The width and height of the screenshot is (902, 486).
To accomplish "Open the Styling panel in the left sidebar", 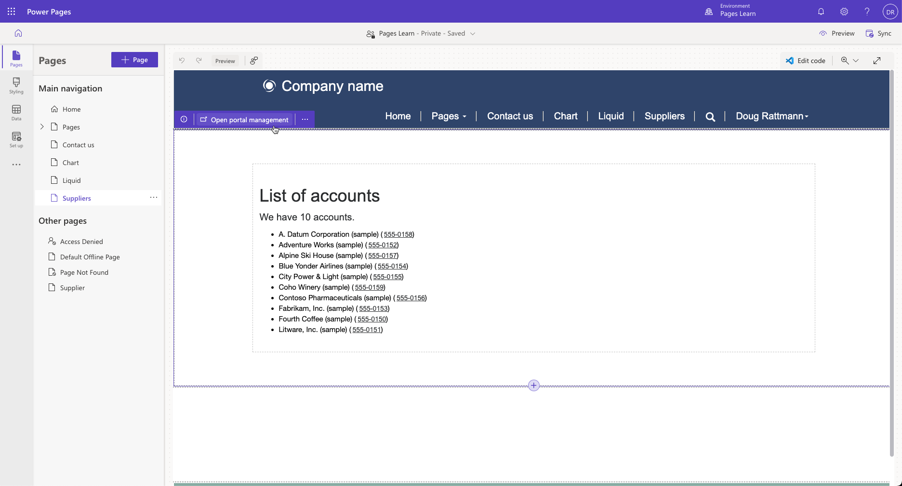I will click(16, 86).
